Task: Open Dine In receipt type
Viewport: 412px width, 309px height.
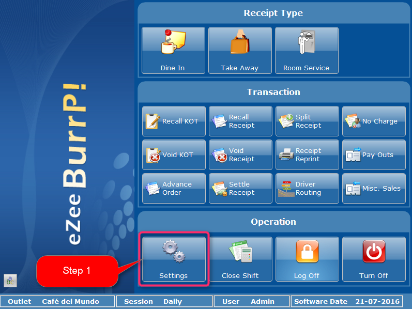Action: 173,50
